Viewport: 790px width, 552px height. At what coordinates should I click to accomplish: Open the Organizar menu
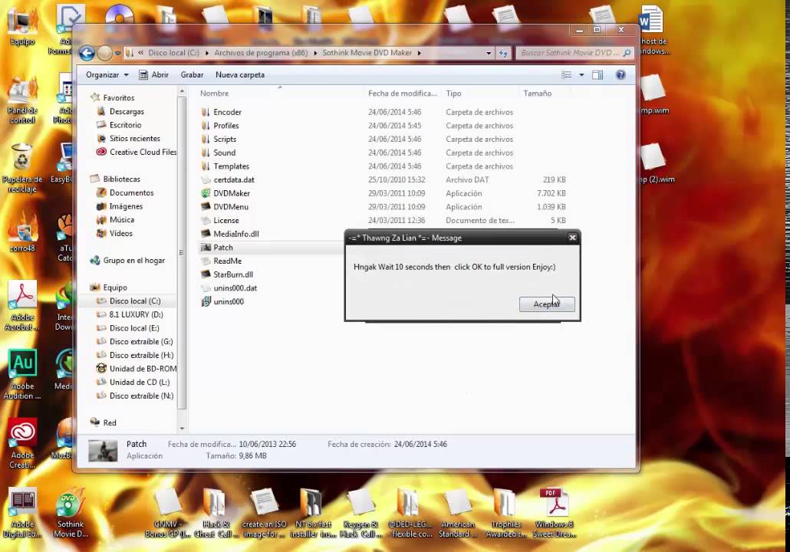pyautogui.click(x=107, y=74)
